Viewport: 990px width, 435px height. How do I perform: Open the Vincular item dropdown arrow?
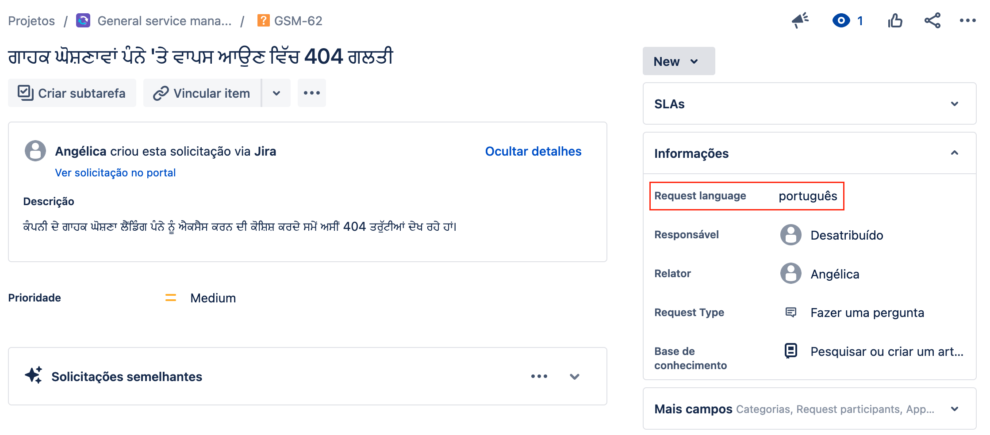(x=276, y=93)
